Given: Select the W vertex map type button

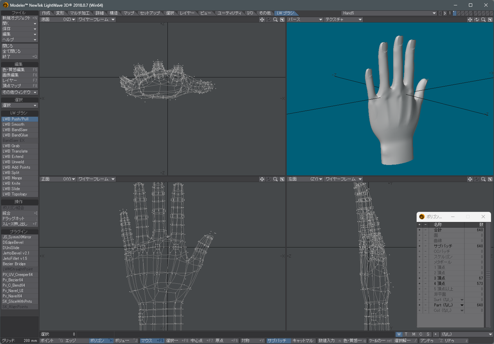Looking at the screenshot, I should pos(399,334).
